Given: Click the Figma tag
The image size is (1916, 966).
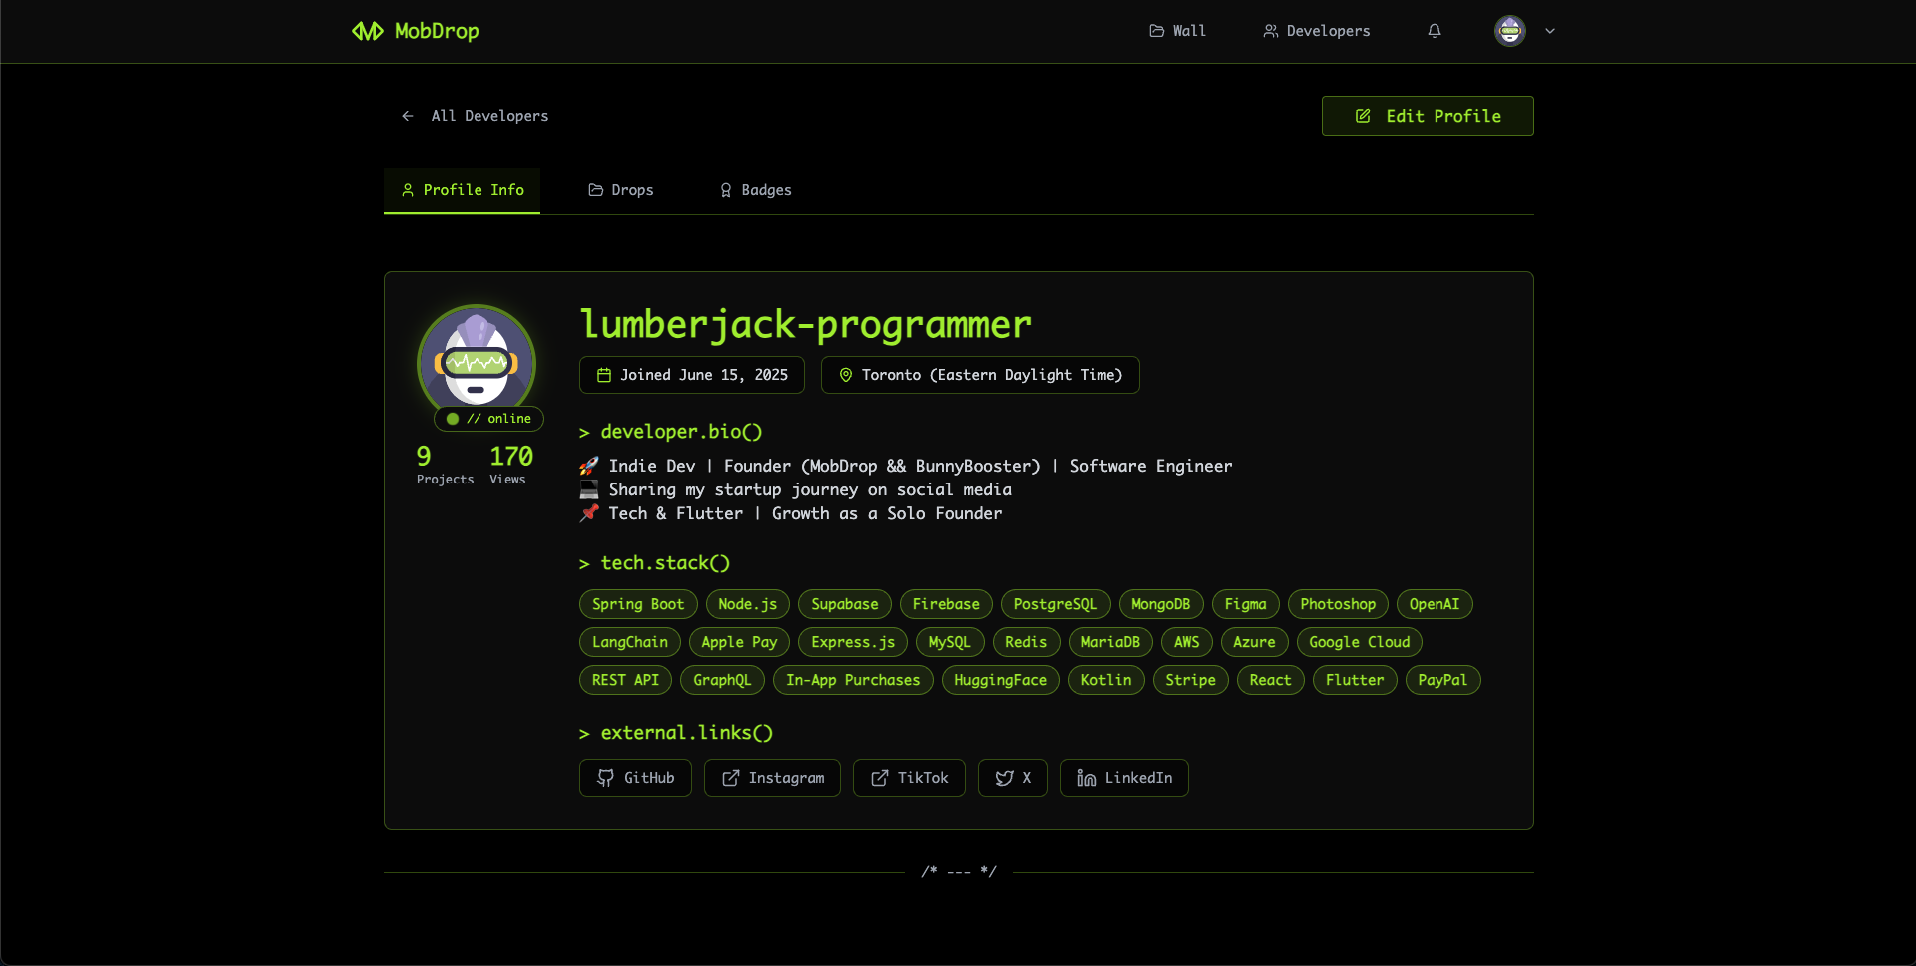Looking at the screenshot, I should [x=1246, y=604].
